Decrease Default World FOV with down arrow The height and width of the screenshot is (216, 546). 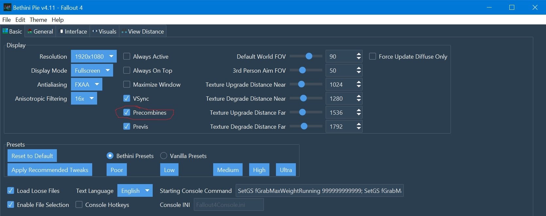coord(359,59)
